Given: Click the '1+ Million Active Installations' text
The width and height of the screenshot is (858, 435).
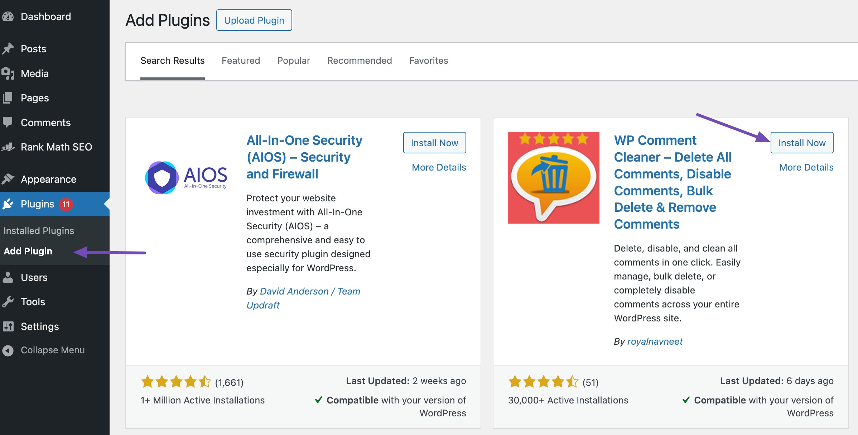Looking at the screenshot, I should [202, 400].
